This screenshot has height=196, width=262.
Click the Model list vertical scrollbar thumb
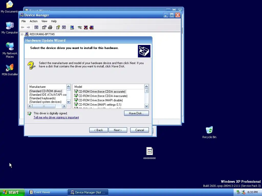147,91
